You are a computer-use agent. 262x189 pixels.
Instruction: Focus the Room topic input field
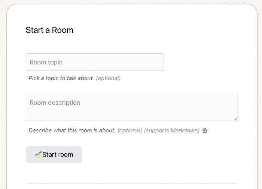pos(95,62)
